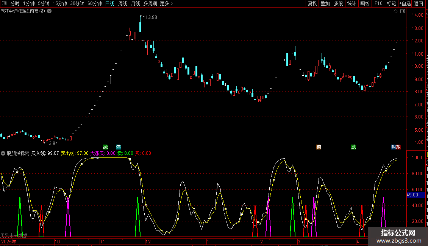Click month 4 on time axis
Screen dimensions: 428x246
358,241
